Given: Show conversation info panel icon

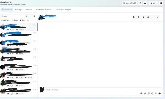Looking at the screenshot, I should 134,17.
